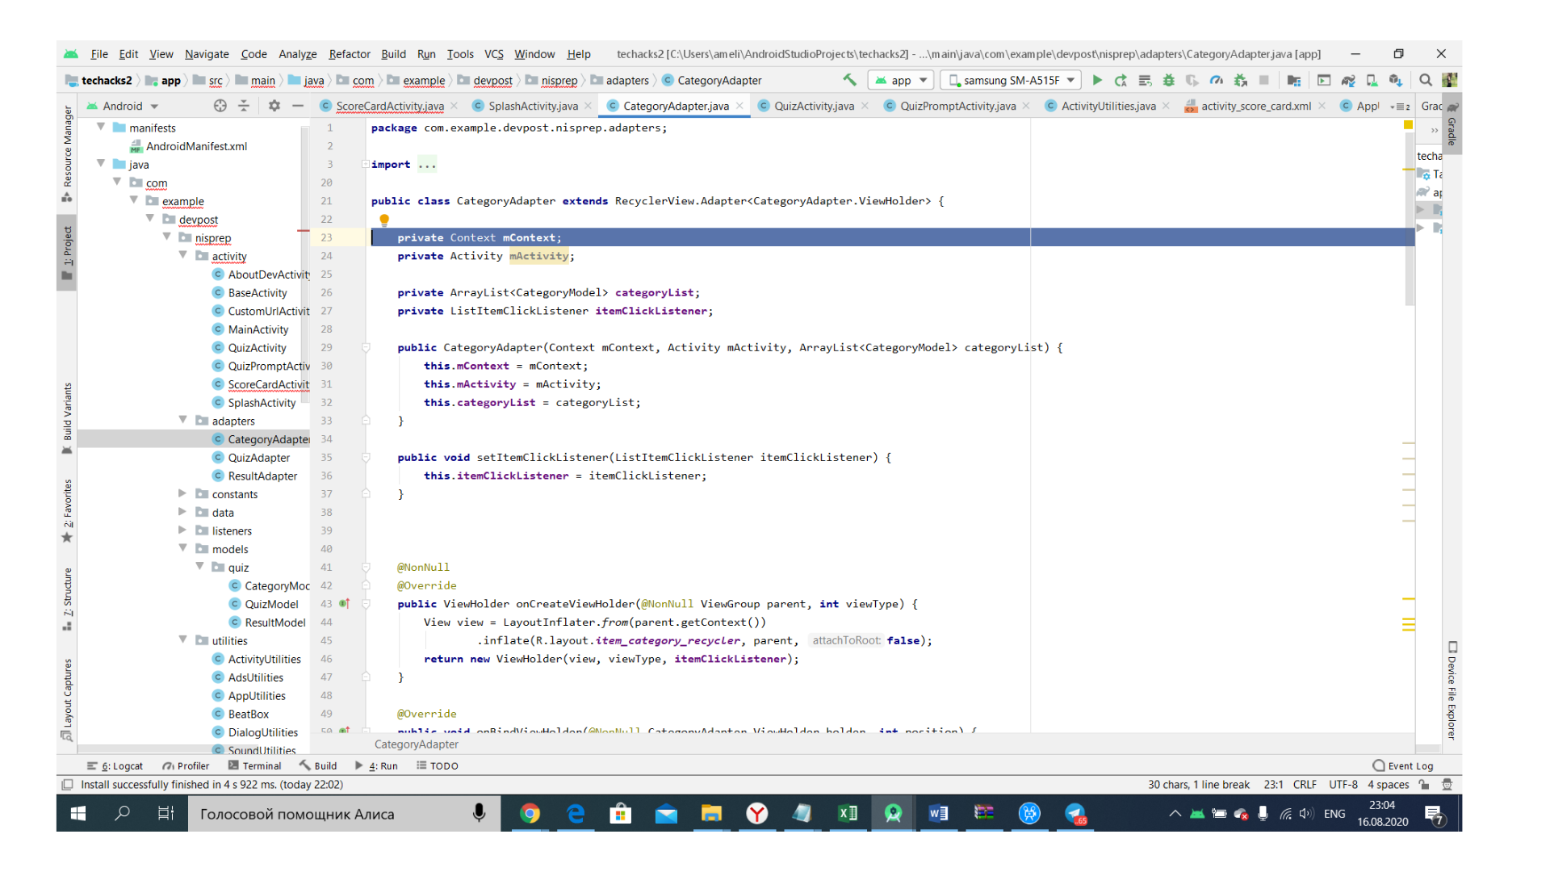Open the samsung SM-A515F device dropdown
Viewport: 1550px width, 872px height.
click(x=1012, y=80)
